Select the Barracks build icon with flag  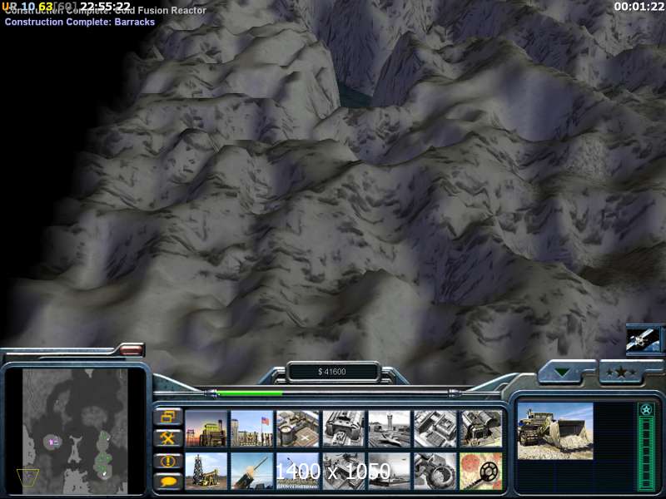(x=251, y=428)
